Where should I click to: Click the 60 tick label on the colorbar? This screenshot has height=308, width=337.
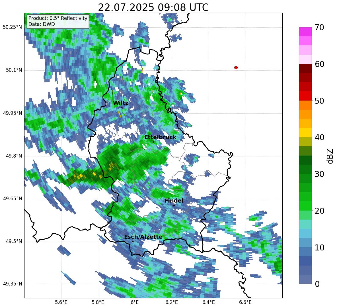click(319, 64)
